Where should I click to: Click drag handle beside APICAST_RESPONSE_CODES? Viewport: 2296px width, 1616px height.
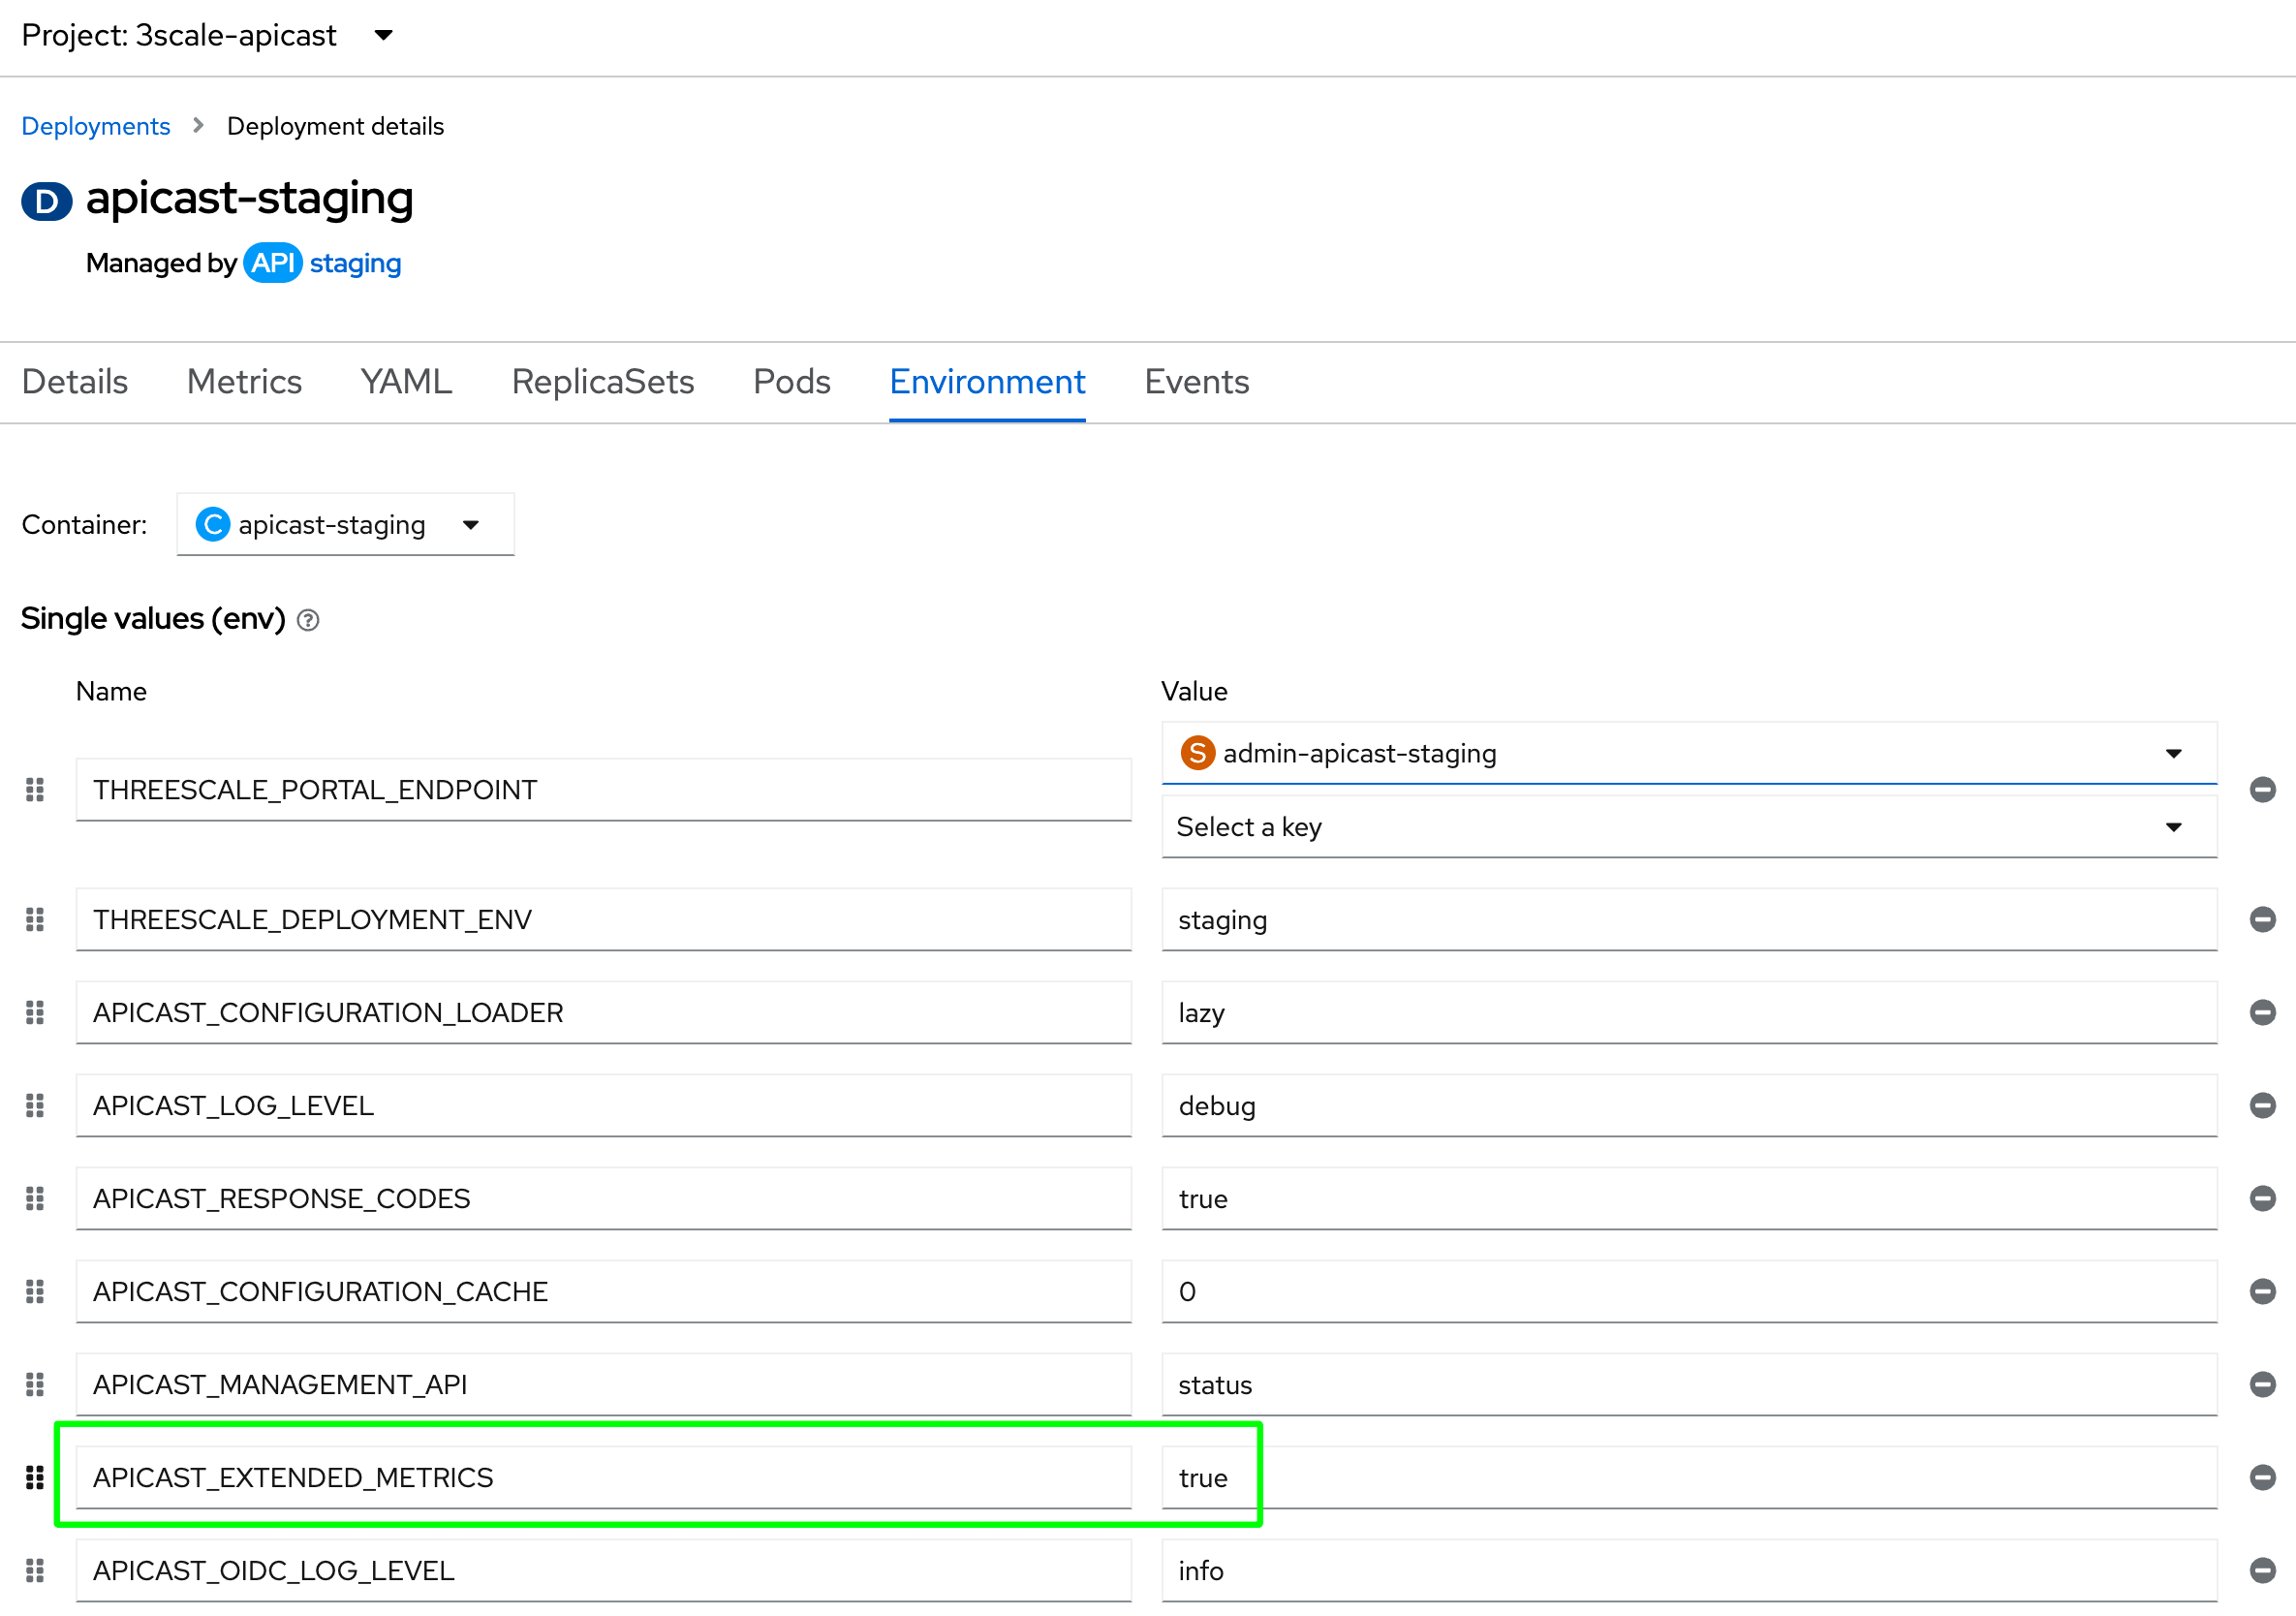tap(35, 1198)
